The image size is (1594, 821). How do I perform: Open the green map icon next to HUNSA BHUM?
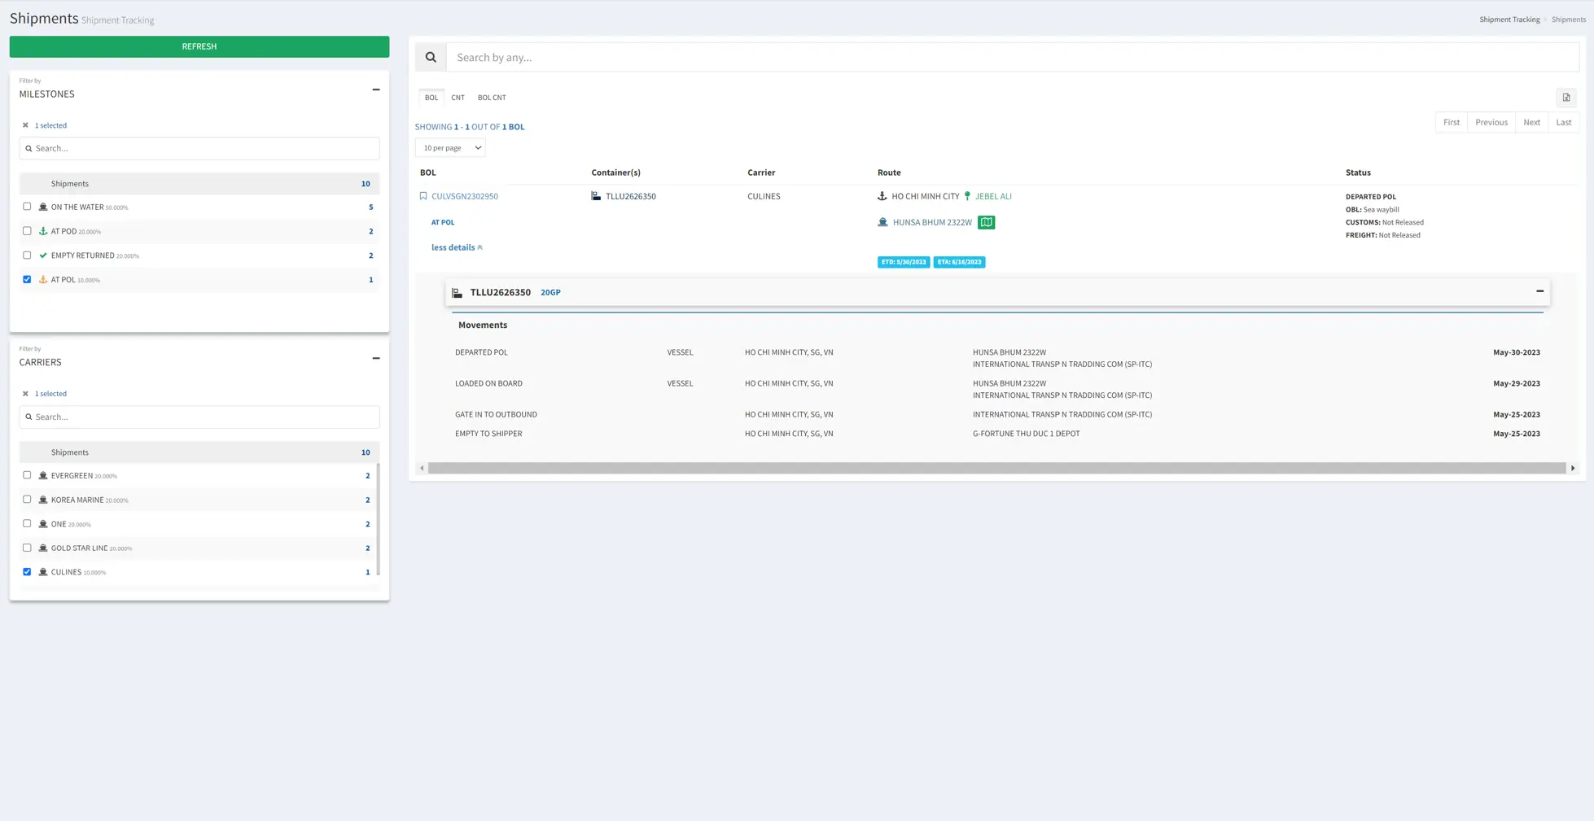tap(986, 222)
